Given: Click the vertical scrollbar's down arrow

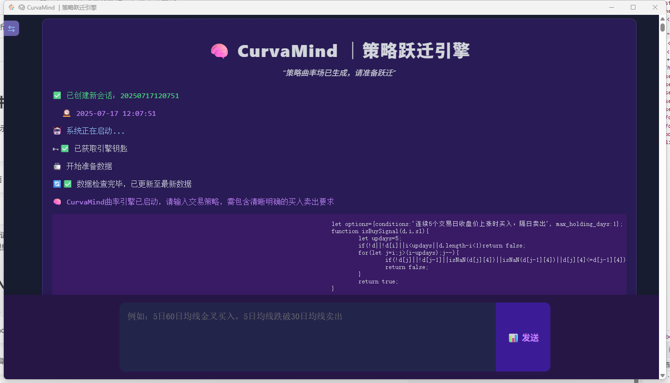Looking at the screenshot, I should pos(662,375).
